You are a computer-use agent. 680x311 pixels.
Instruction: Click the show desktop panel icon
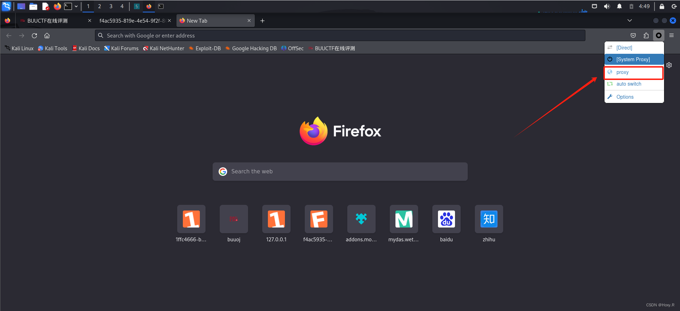point(21,6)
